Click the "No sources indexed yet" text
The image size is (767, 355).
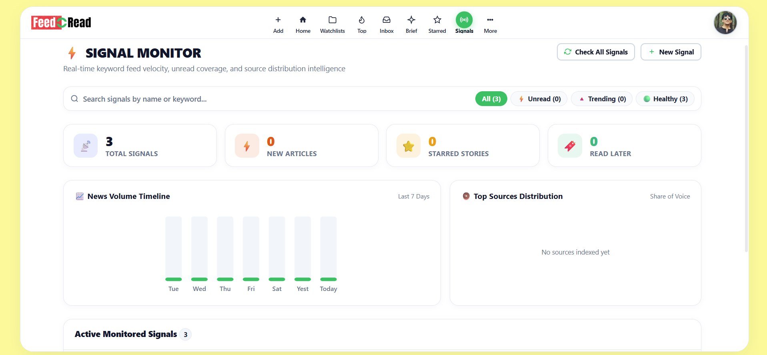[575, 252]
